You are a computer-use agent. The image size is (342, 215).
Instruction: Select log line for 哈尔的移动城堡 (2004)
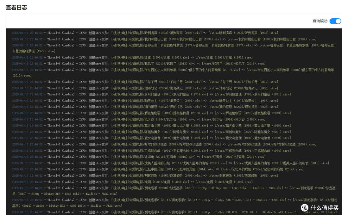[164, 144]
